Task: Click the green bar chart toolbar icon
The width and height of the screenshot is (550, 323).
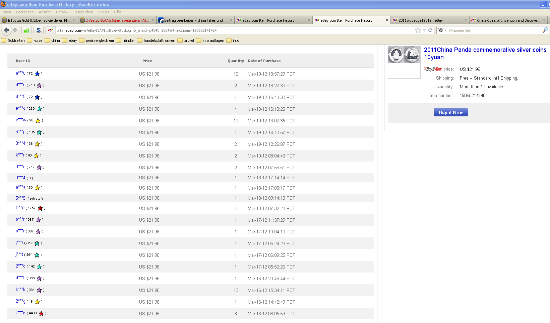Action: [x=26, y=30]
